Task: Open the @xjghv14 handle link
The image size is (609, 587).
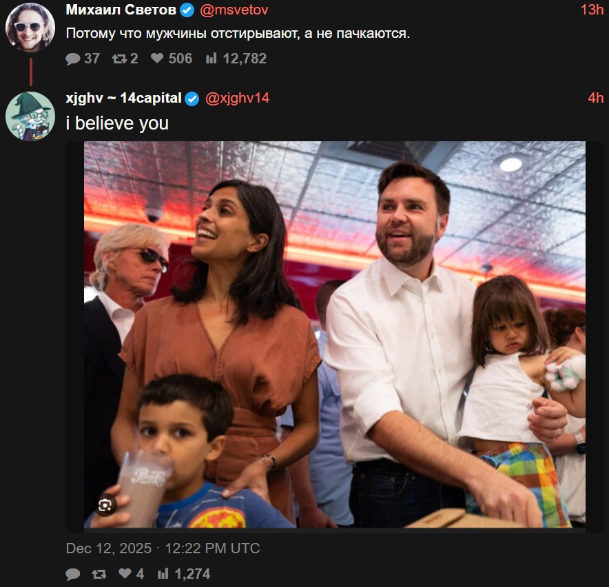Action: click(238, 99)
